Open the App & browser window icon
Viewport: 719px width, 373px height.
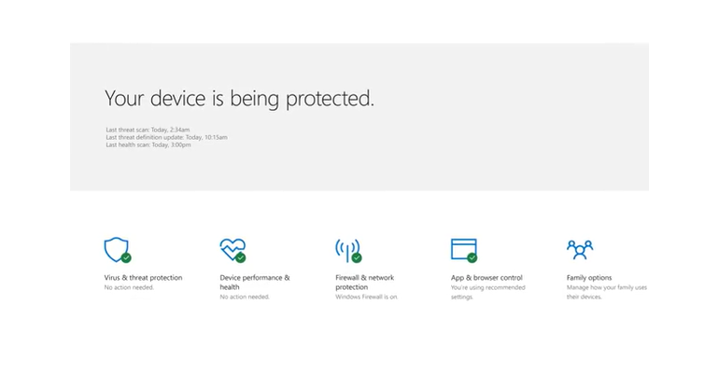pos(464,250)
